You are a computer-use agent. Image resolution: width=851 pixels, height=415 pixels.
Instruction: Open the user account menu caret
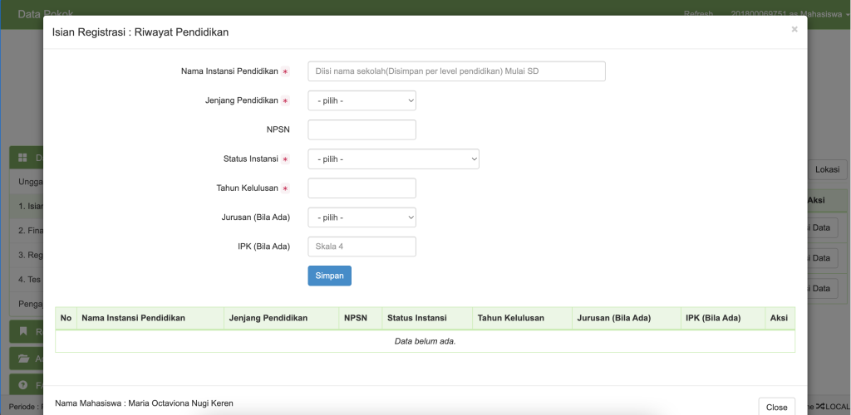pos(846,15)
